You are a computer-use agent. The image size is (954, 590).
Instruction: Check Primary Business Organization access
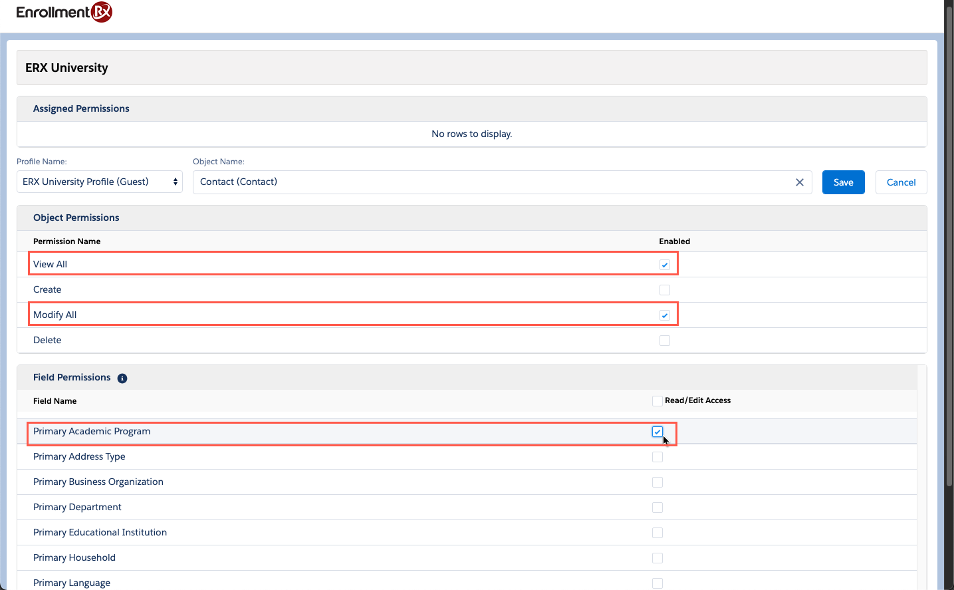coord(657,482)
